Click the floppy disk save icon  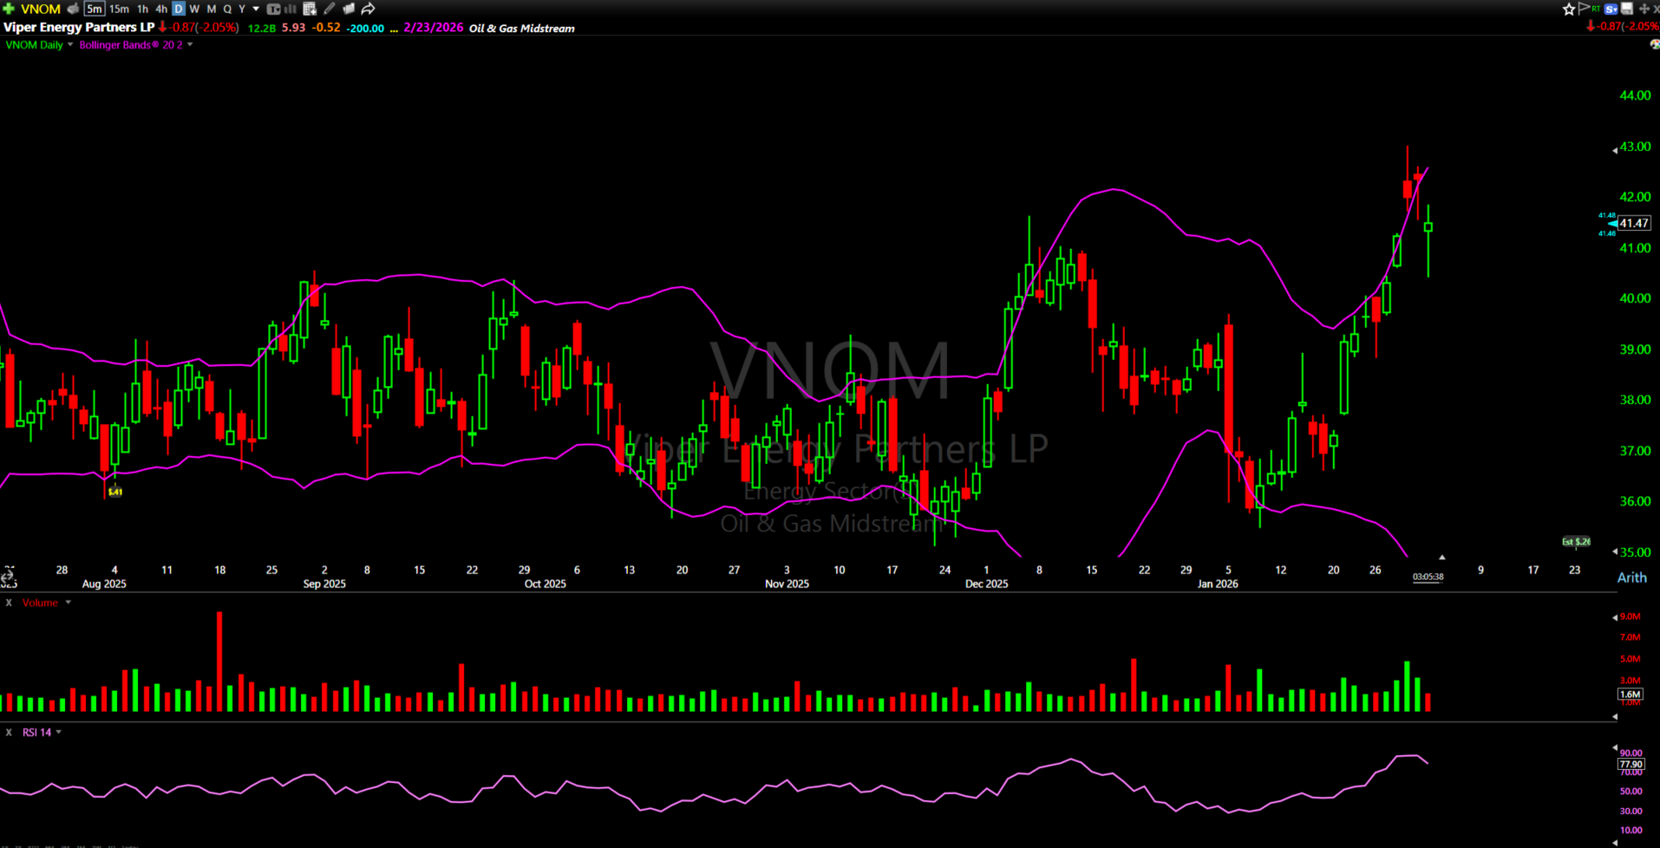coord(1627,9)
